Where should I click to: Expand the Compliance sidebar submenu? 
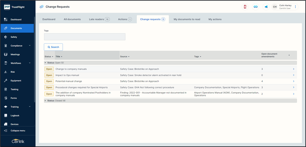click(x=29, y=46)
